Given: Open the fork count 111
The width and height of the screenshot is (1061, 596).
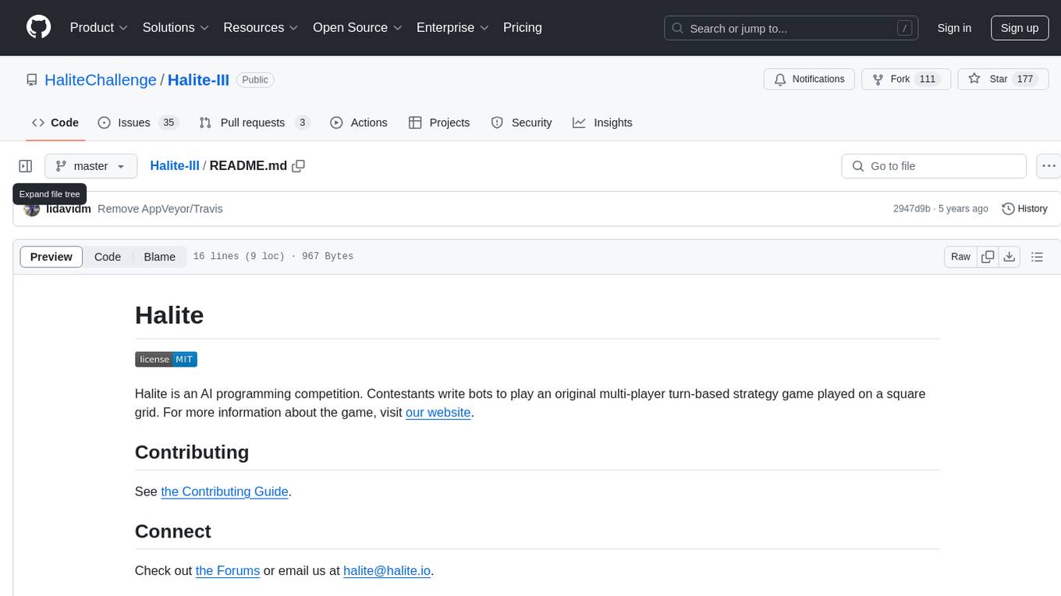Looking at the screenshot, I should coord(928,80).
